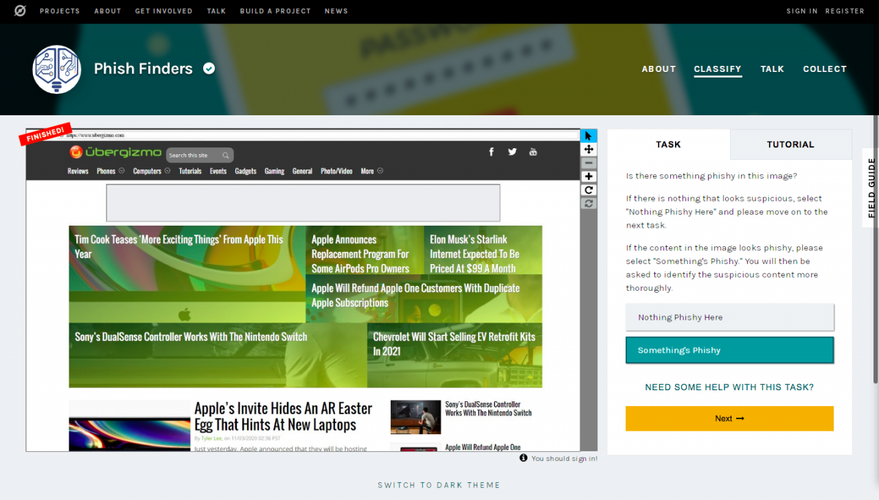Click Sign In link
The image size is (879, 500).
point(802,11)
